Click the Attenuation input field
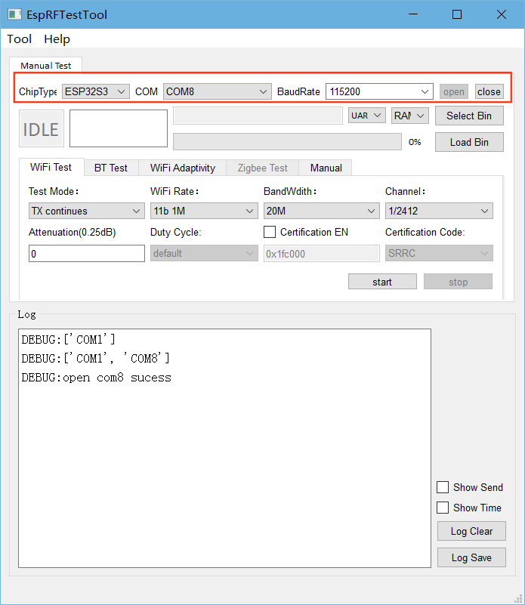The image size is (525, 605). pos(87,254)
